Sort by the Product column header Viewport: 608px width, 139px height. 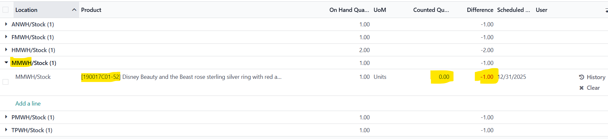91,10
